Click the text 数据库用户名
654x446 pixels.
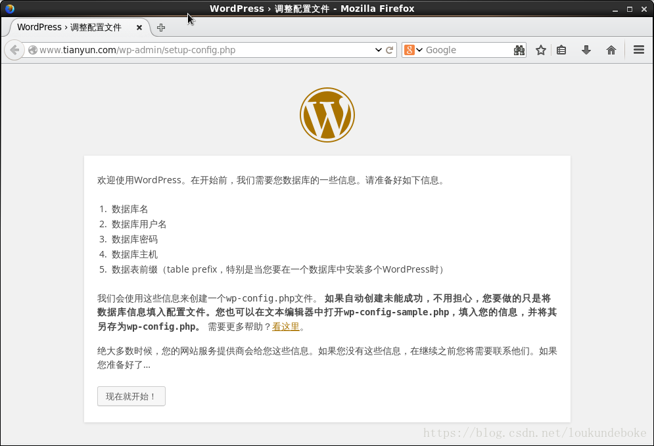tap(139, 224)
